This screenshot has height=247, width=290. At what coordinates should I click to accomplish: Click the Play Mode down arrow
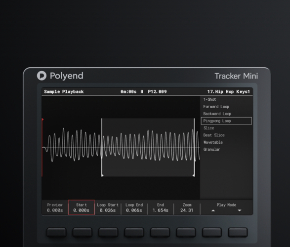pyautogui.click(x=240, y=210)
